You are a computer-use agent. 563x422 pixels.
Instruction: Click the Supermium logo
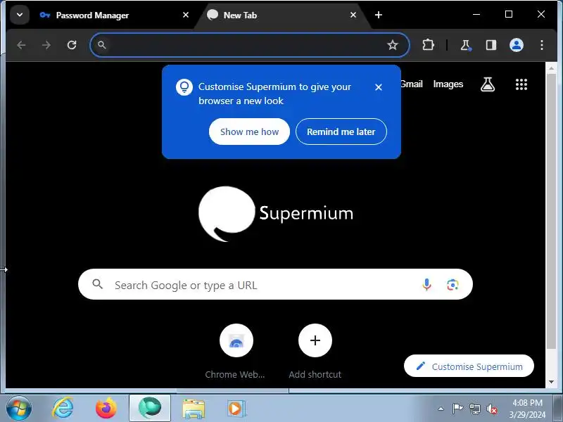[276, 214]
